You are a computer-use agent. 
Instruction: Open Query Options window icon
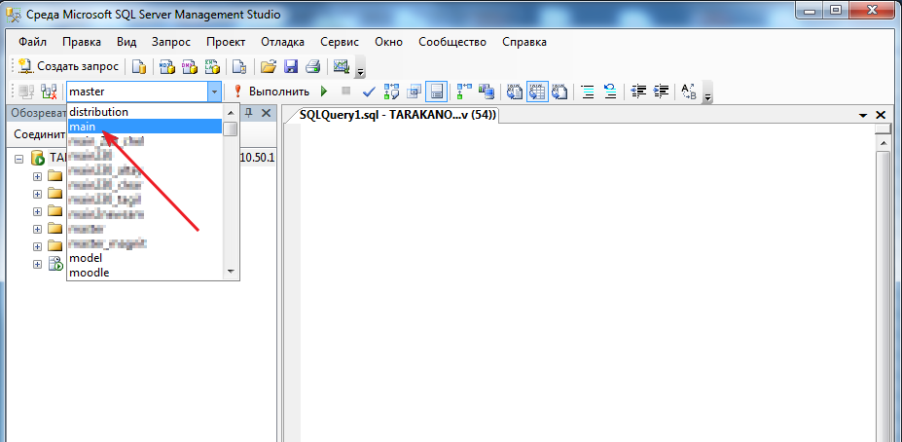click(414, 91)
